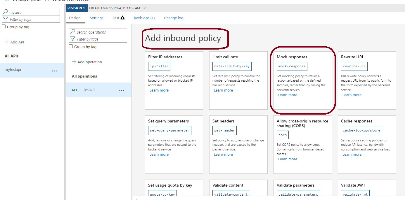The height and width of the screenshot is (200, 405).
Task: Add the set-header policy
Action: coord(224,130)
